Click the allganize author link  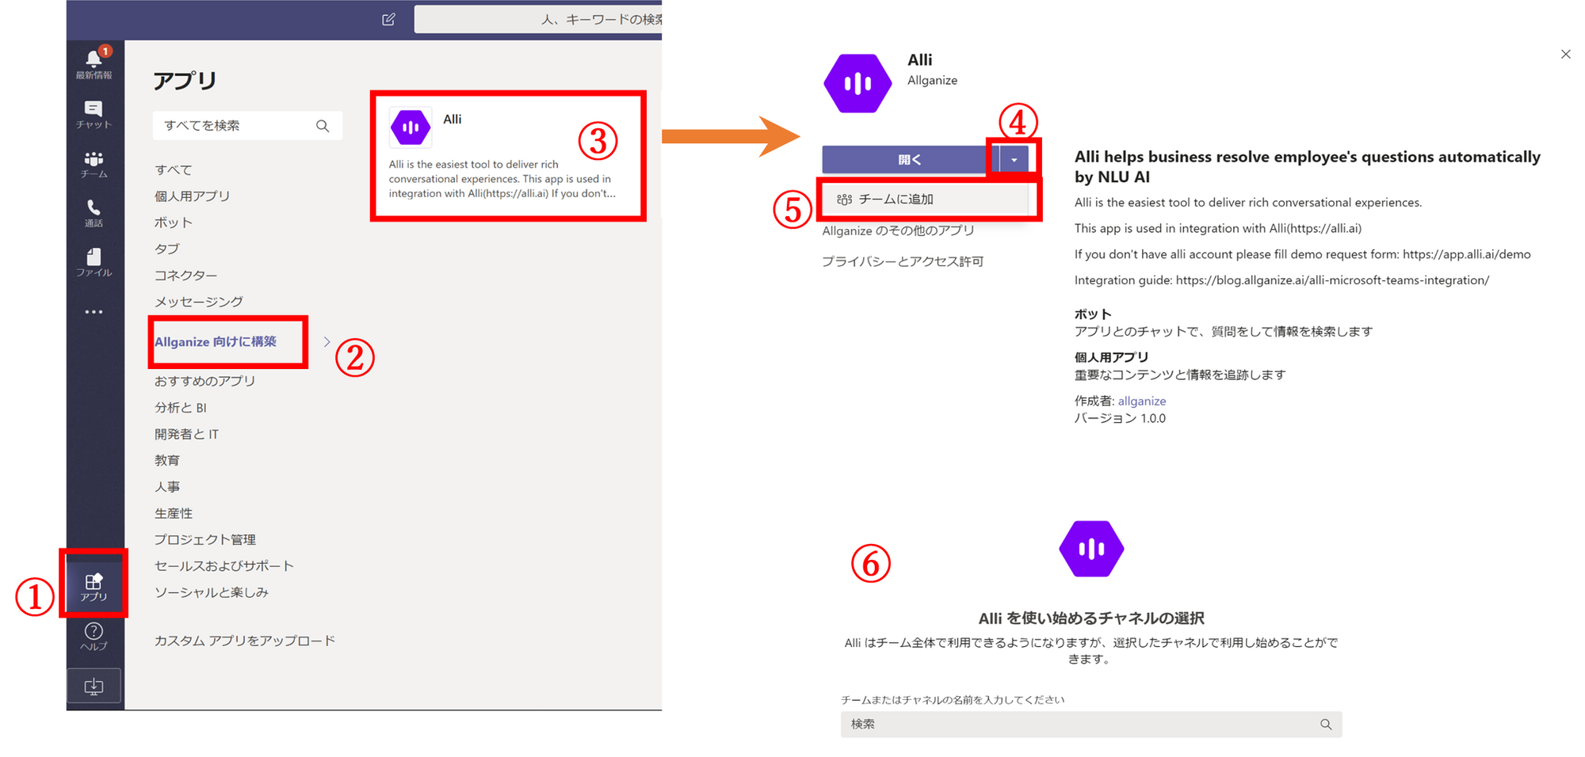(1142, 401)
